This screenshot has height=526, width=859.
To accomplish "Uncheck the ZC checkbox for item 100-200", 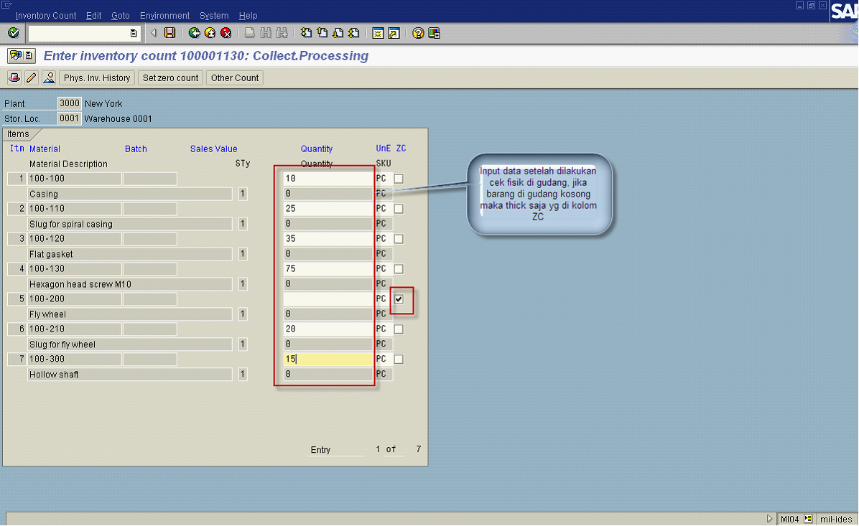I will click(399, 299).
